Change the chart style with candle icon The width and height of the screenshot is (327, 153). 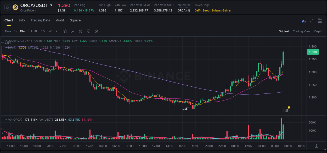click(80, 31)
